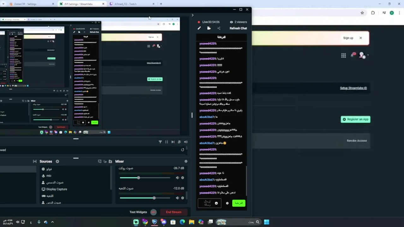
Task: Click the chat message input field
Action: pos(210,203)
